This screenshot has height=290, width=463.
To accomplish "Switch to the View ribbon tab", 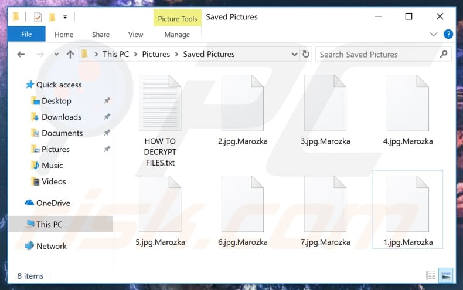I will click(x=135, y=35).
